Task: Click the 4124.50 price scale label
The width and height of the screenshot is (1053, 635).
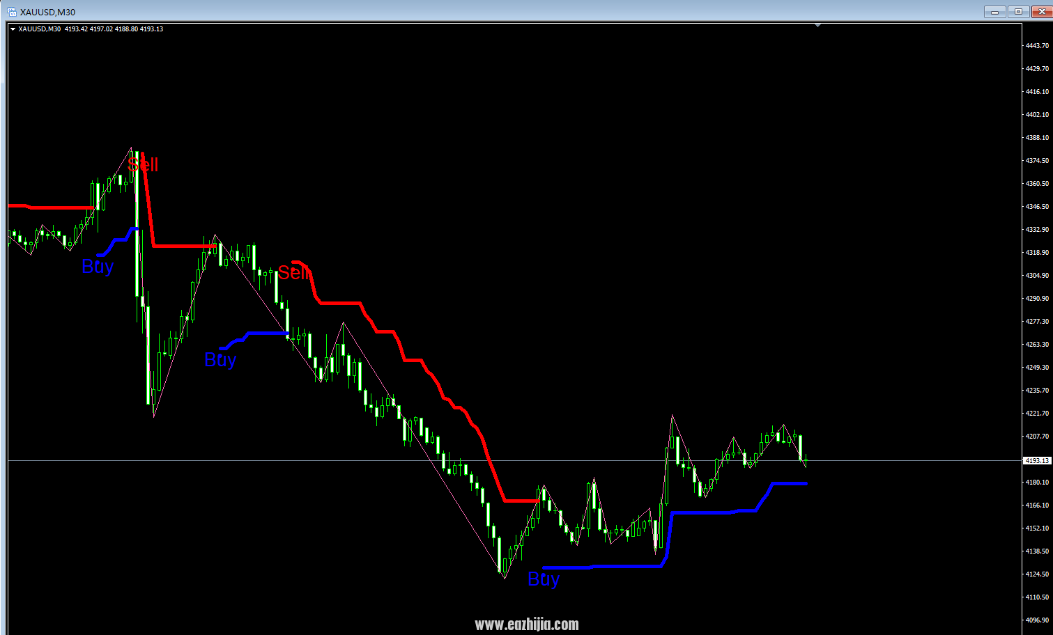Action: (x=1037, y=574)
